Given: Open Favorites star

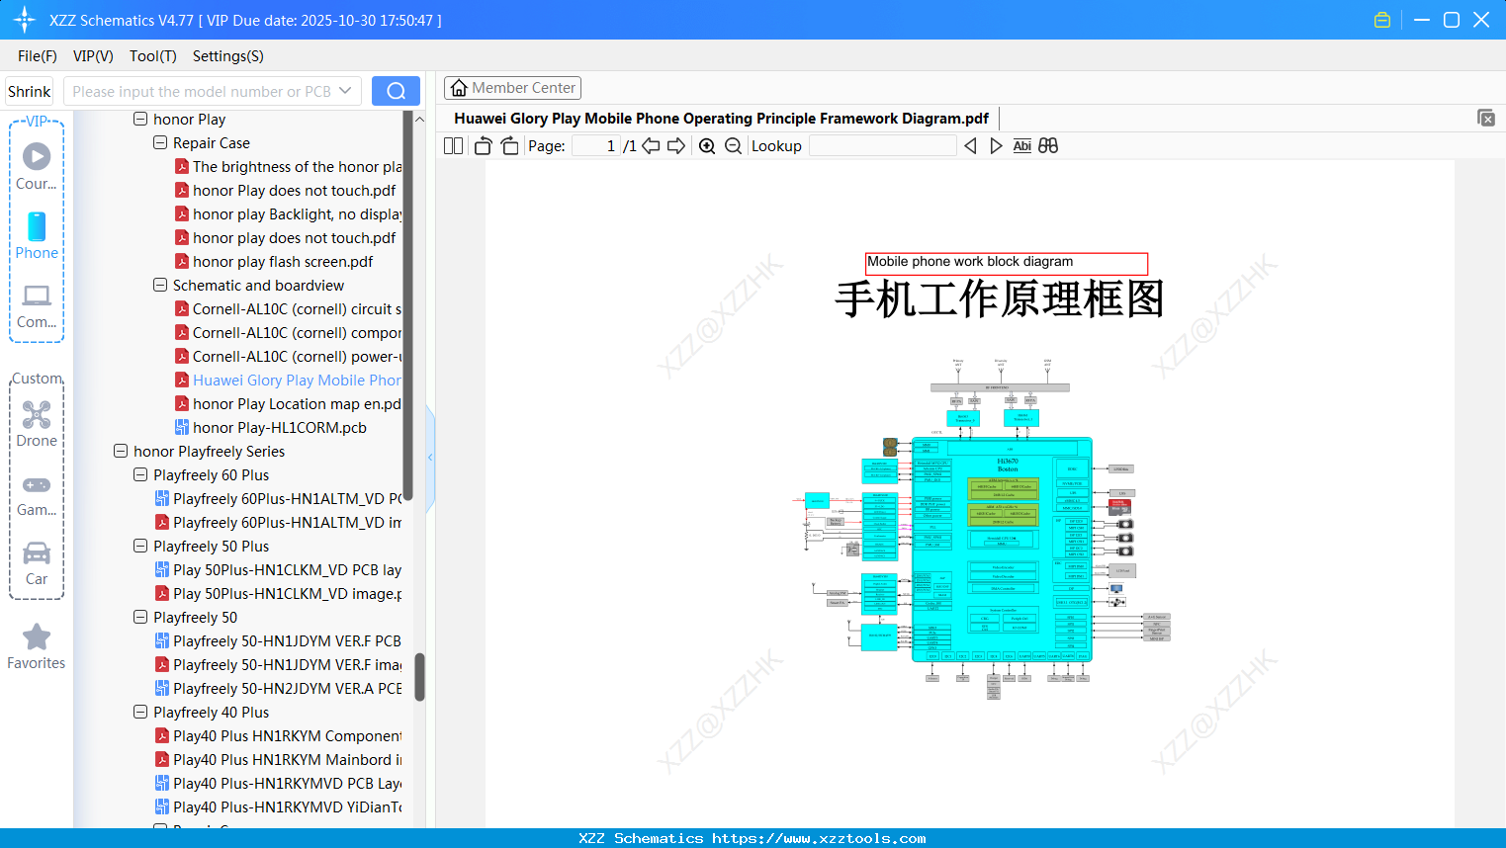Looking at the screenshot, I should click(x=37, y=646).
